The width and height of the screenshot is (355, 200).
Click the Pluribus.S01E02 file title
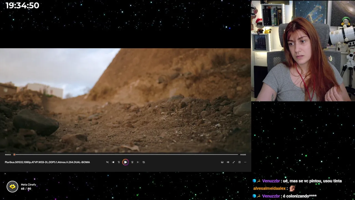coord(47,162)
